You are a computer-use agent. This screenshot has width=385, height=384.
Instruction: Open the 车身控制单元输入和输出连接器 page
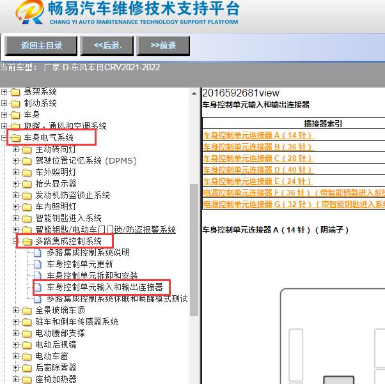tap(105, 287)
